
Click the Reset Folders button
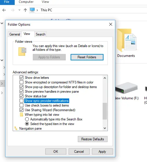[87, 57]
